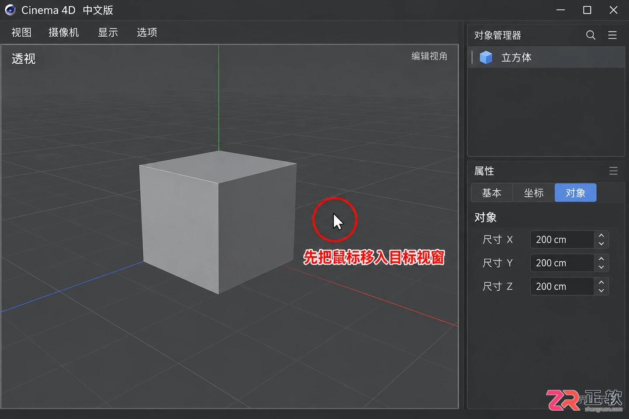Viewport: 629px width, 419px height.
Task: Switch to the 基本 tab
Action: click(x=492, y=193)
